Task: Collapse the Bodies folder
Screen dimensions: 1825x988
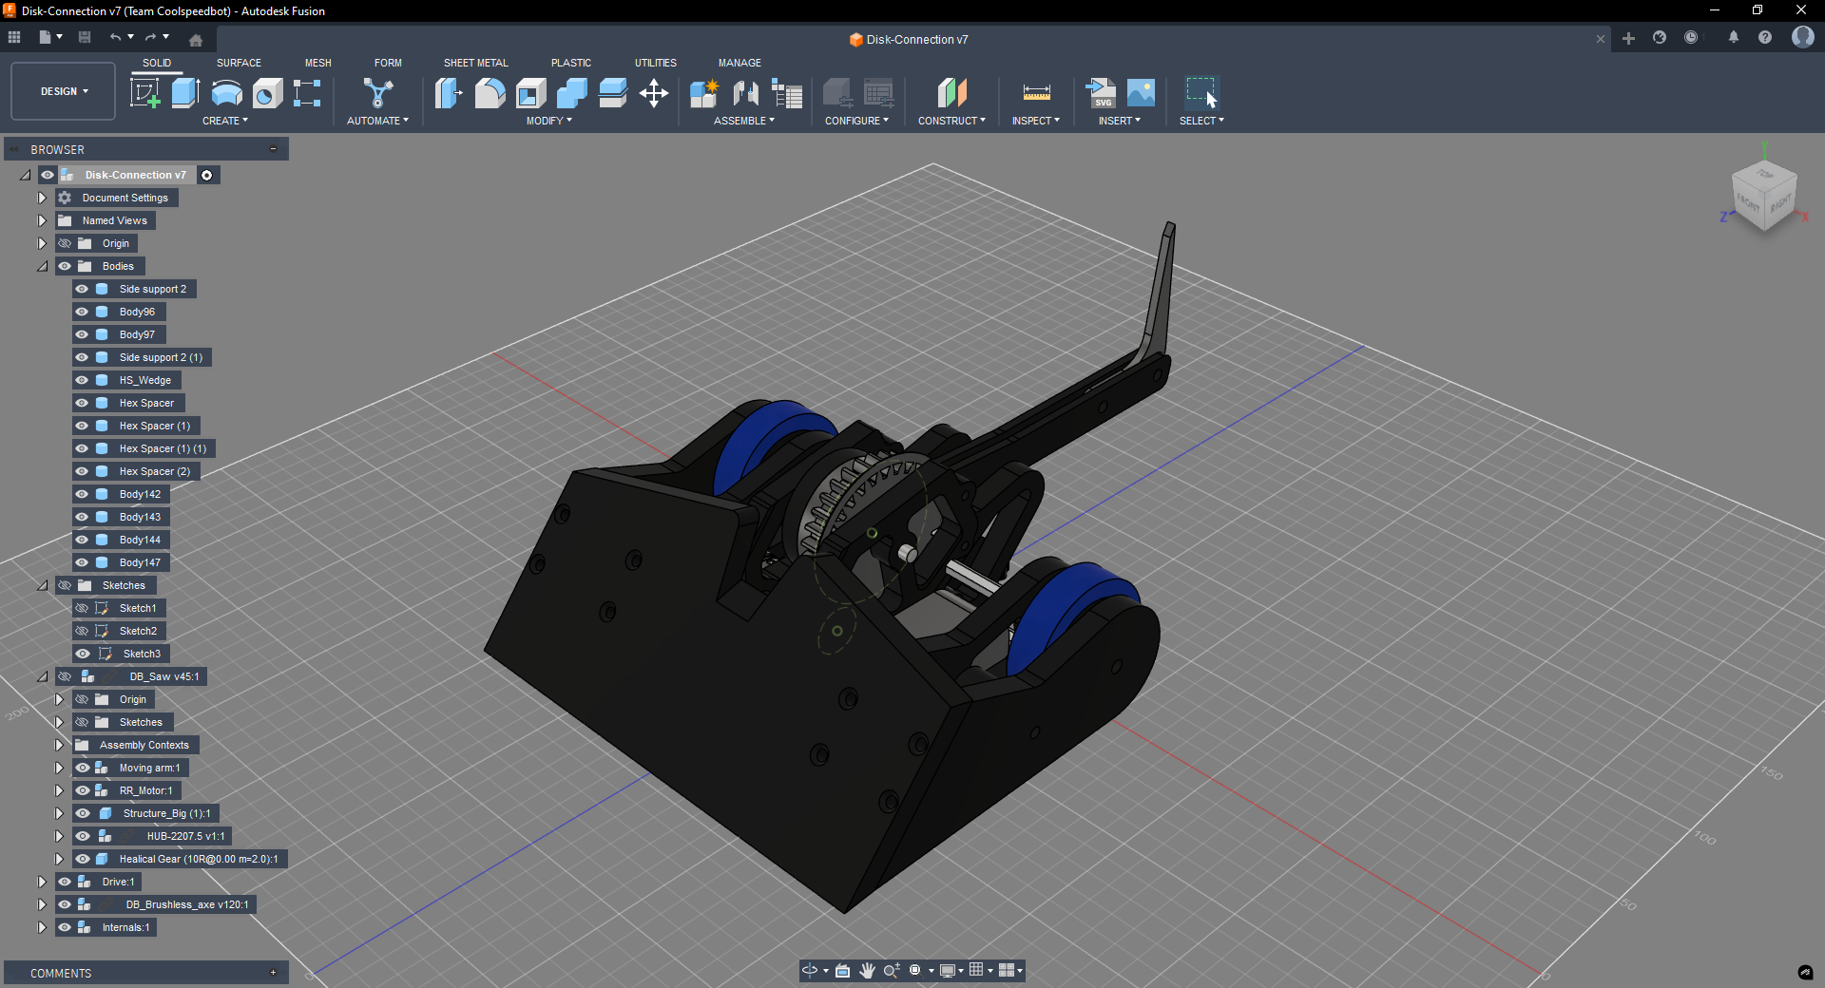Action: tap(42, 266)
